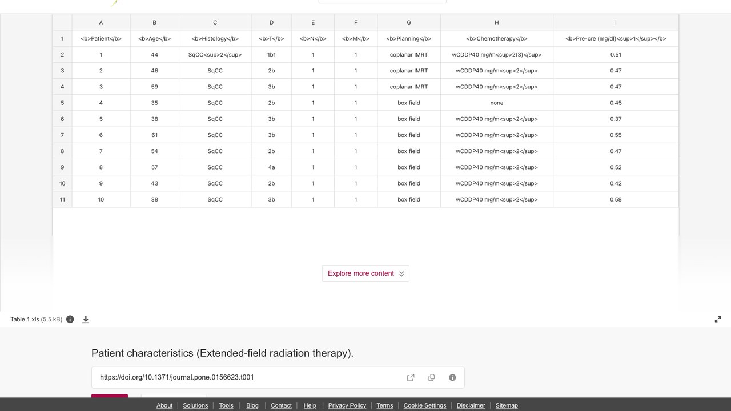The width and height of the screenshot is (731, 411).
Task: Select row 5 header in table
Action: tap(62, 103)
